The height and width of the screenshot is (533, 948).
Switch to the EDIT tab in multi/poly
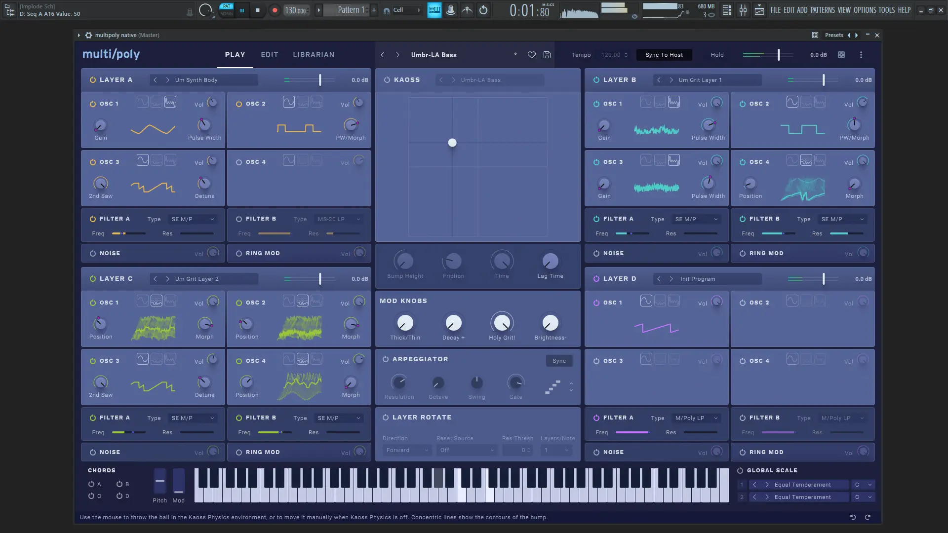269,55
